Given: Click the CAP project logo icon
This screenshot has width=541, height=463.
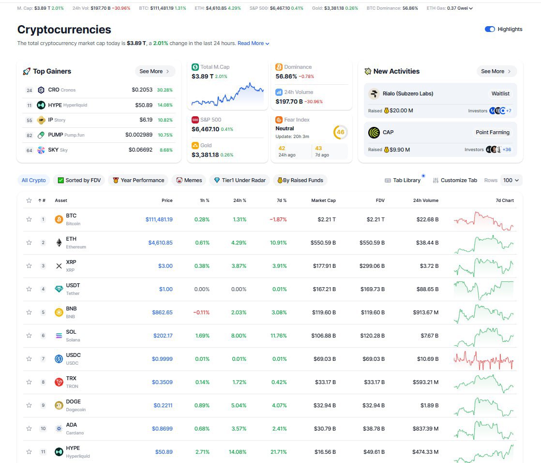Looking at the screenshot, I should [x=374, y=132].
